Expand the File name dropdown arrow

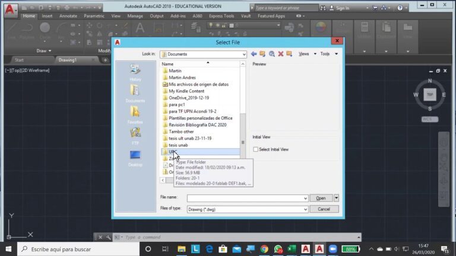pyautogui.click(x=305, y=199)
